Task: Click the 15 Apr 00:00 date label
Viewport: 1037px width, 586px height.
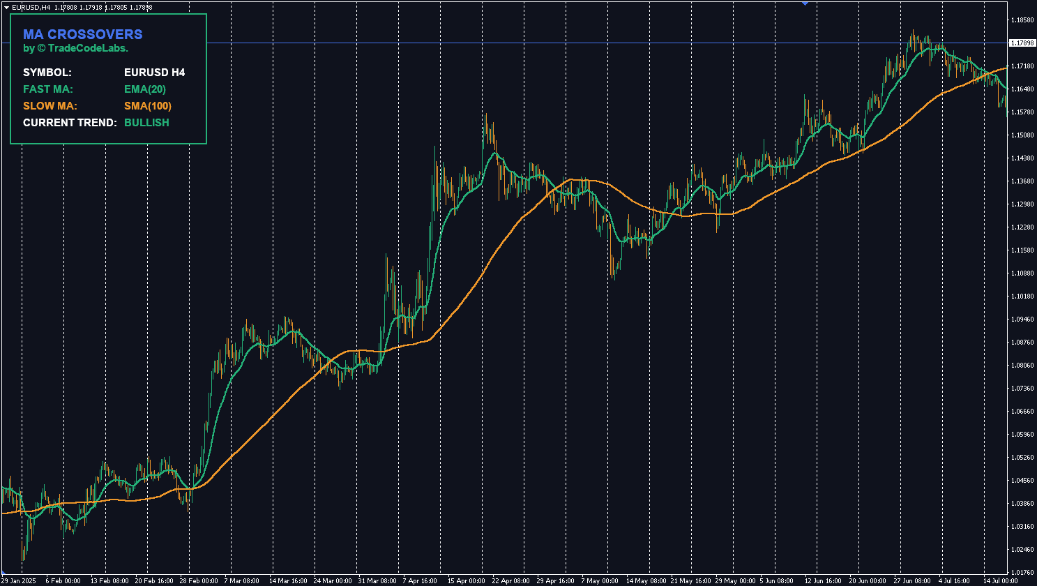Action: point(466,580)
